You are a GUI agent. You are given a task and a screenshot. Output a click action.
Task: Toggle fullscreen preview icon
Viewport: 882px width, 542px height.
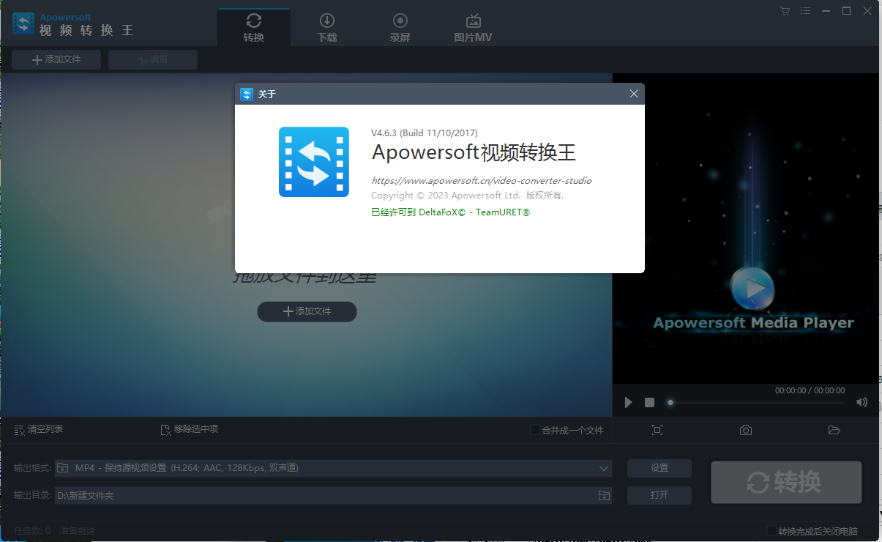point(657,430)
